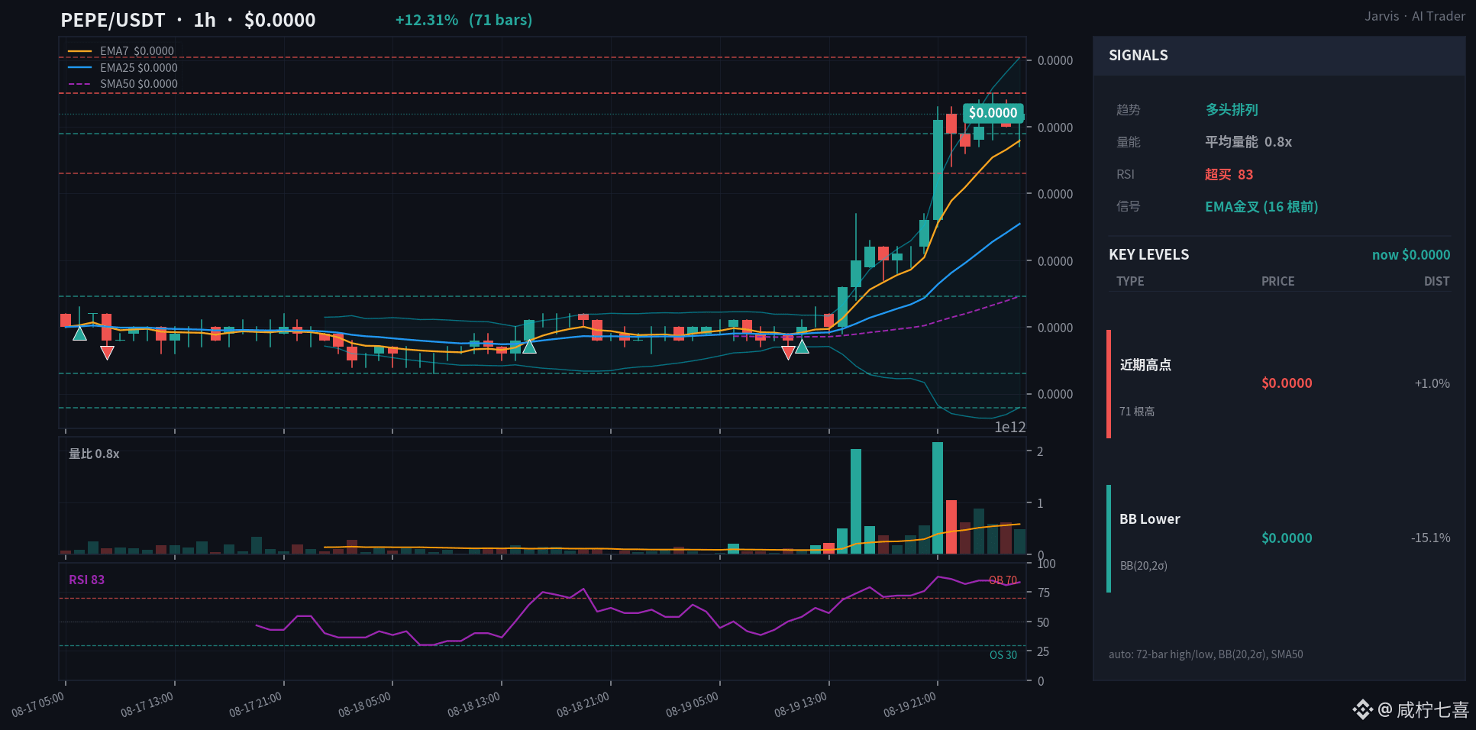Click the red down-triangle signal on 08-17 morning

pos(108,352)
